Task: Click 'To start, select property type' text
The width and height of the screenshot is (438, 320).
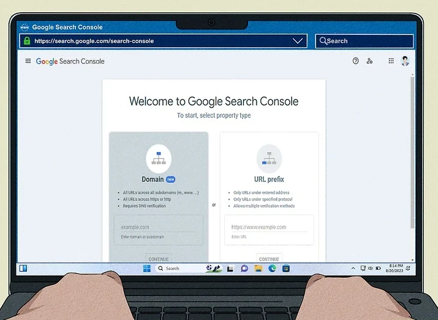Action: pyautogui.click(x=214, y=115)
